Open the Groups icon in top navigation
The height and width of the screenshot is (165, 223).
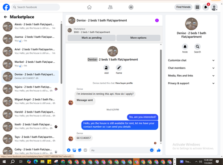click(x=131, y=7)
